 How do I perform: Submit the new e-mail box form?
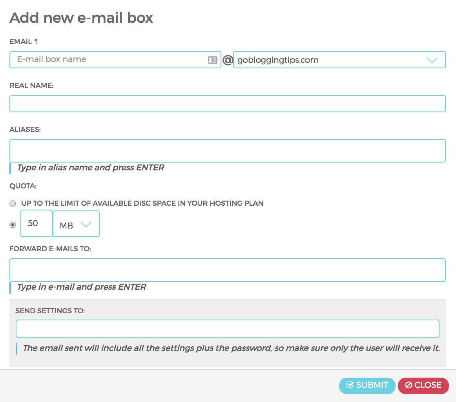367,386
